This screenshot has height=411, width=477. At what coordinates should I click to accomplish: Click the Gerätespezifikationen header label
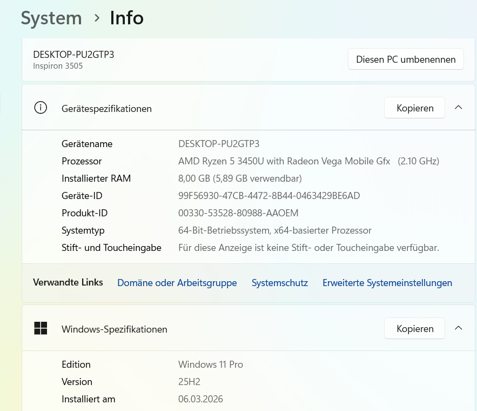point(106,109)
